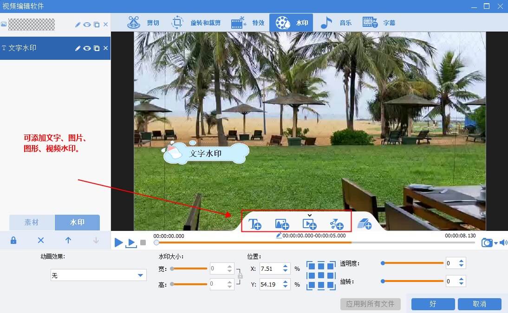Select center cell in position grid
The height and width of the screenshot is (313, 508).
click(321, 275)
